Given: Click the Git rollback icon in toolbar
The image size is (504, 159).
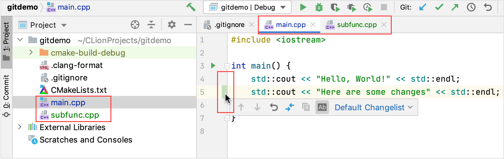Looking at the screenshot, I should coord(488,7).
